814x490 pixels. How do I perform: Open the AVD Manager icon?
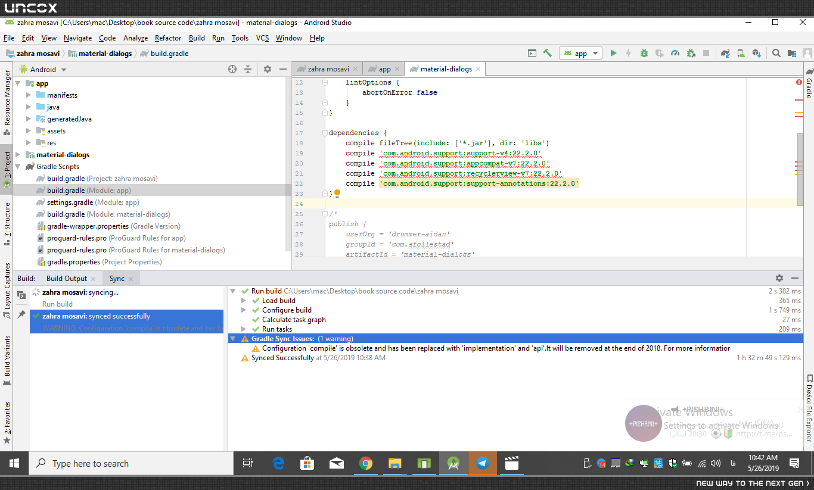[x=741, y=53]
